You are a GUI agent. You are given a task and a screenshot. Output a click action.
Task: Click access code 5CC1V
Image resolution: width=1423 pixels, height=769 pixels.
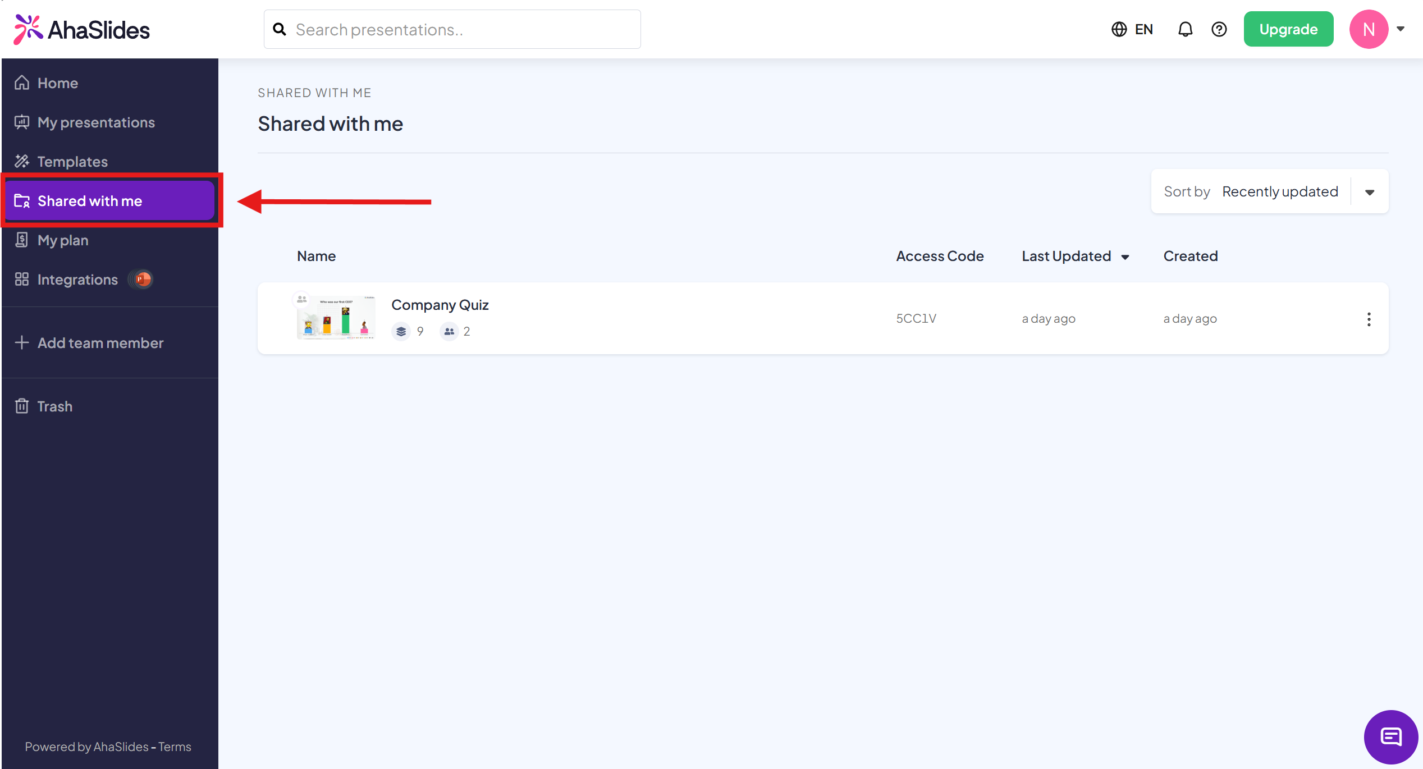[x=916, y=318]
